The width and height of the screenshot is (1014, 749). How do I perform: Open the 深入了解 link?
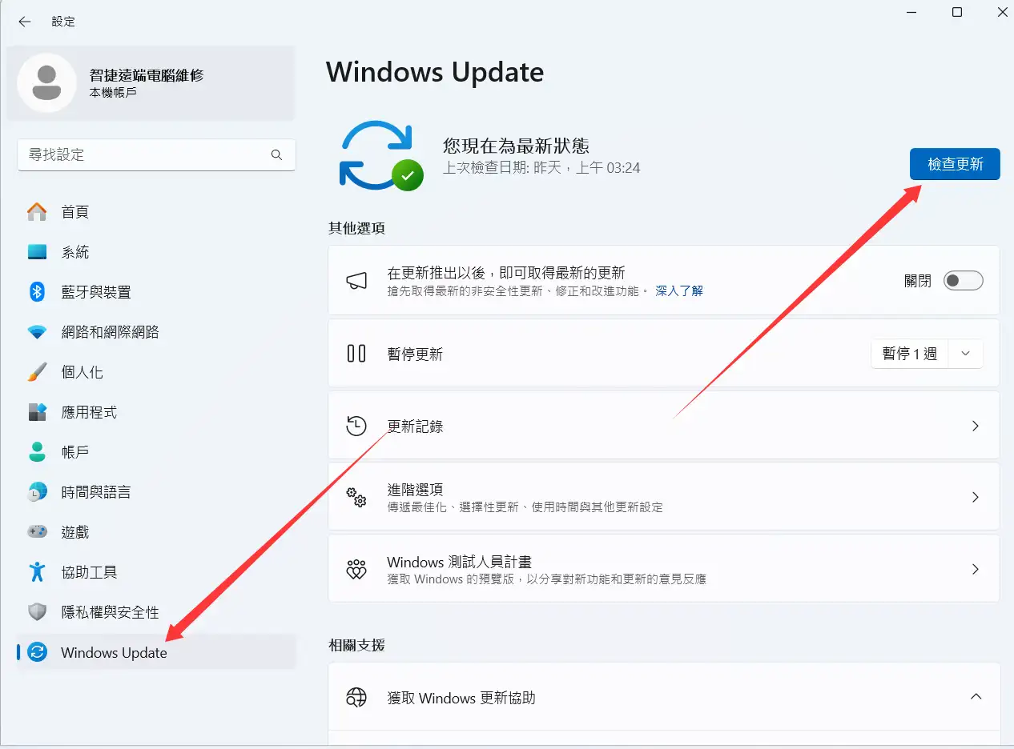679,291
